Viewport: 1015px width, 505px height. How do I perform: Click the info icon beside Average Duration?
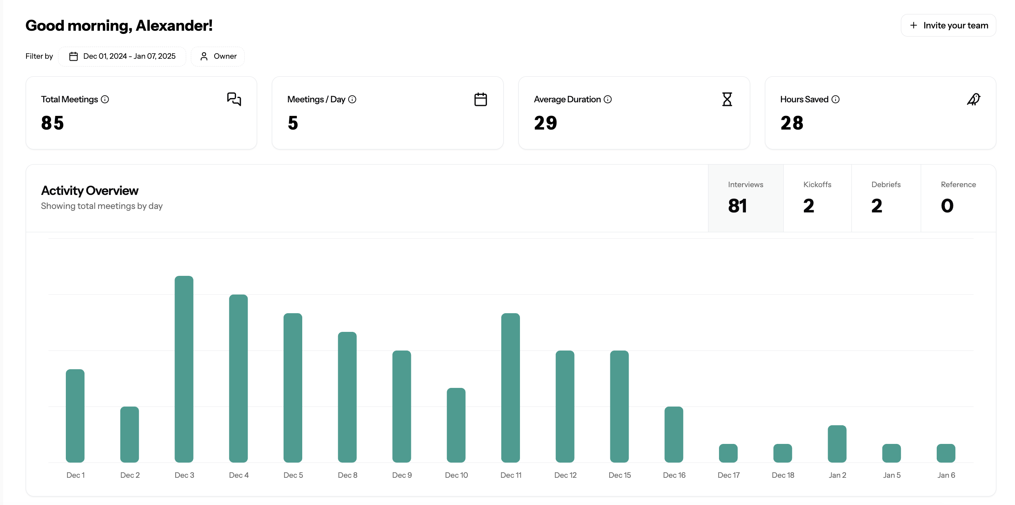coord(608,99)
